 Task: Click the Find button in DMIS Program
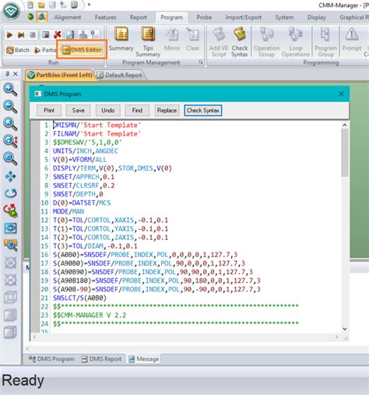(x=137, y=111)
